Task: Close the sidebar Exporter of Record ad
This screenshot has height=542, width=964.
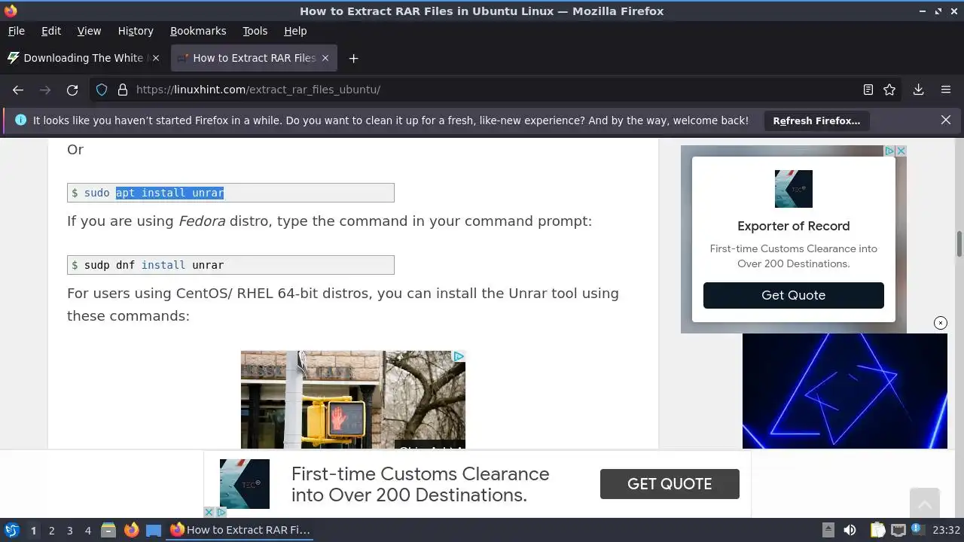Action: [901, 151]
